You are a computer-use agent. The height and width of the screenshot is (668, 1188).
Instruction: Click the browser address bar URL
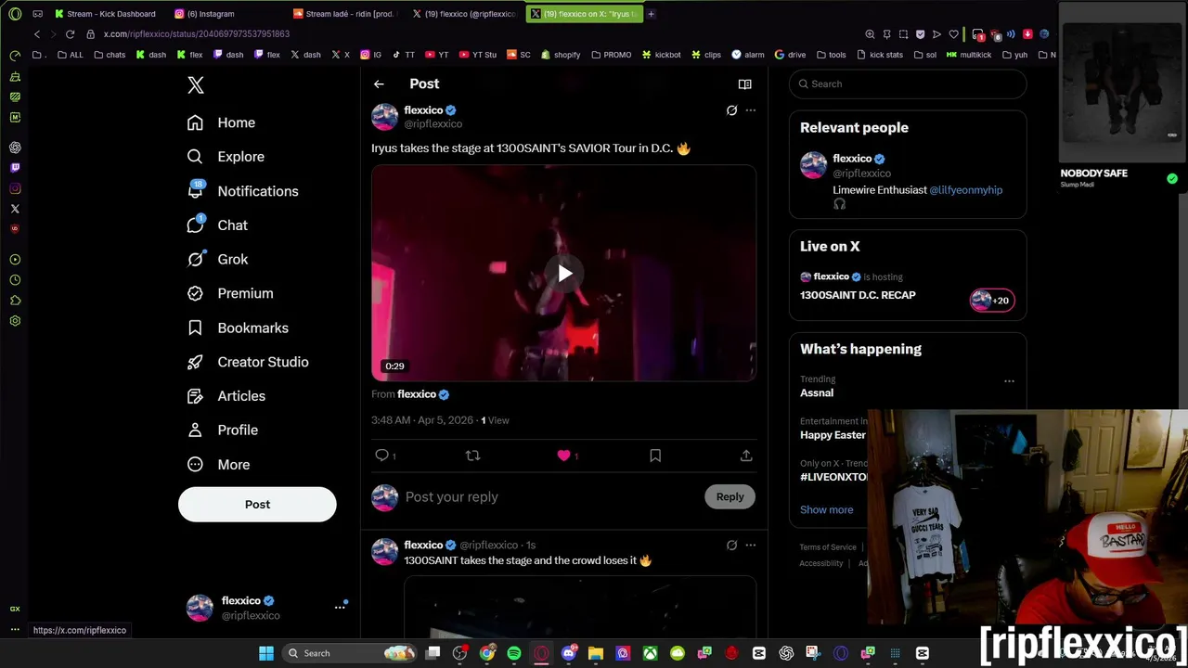coord(197,34)
